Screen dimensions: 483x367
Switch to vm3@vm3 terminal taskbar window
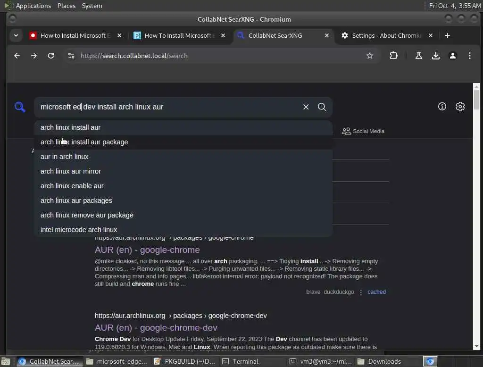[x=320, y=361]
